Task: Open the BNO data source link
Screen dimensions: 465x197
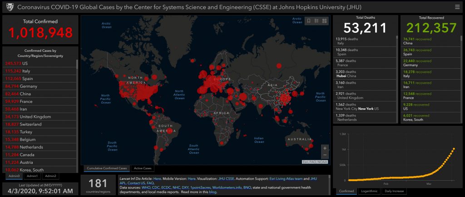Action: 247,188
